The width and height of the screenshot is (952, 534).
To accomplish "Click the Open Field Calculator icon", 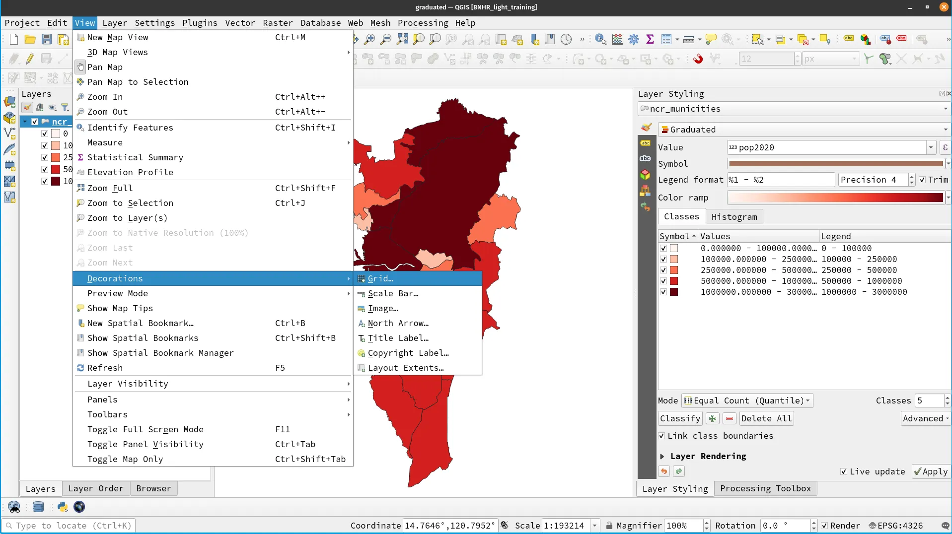I will coord(617,40).
